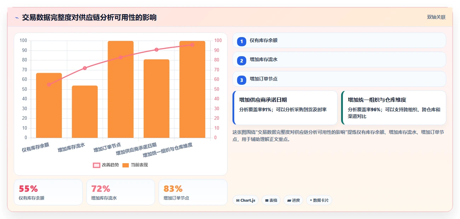Click the 增加订单节点 bar in chart
The width and height of the screenshot is (460, 219).
pyautogui.click(x=121, y=89)
